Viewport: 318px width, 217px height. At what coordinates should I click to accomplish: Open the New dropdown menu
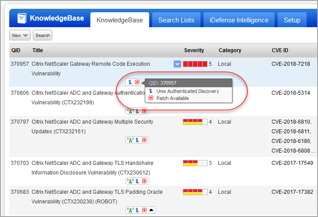coord(20,35)
